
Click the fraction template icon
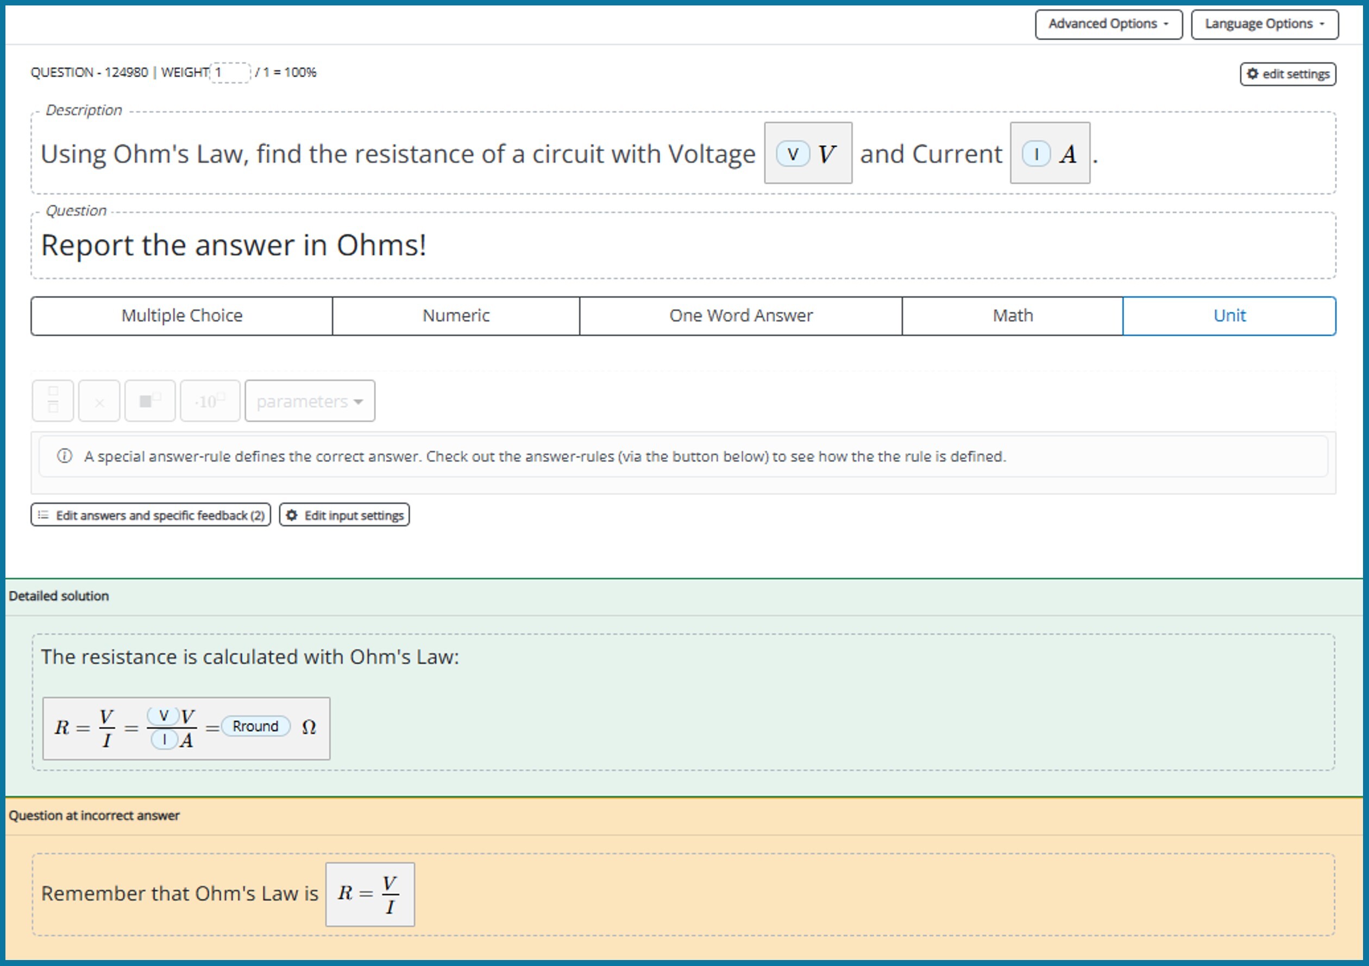coord(53,401)
